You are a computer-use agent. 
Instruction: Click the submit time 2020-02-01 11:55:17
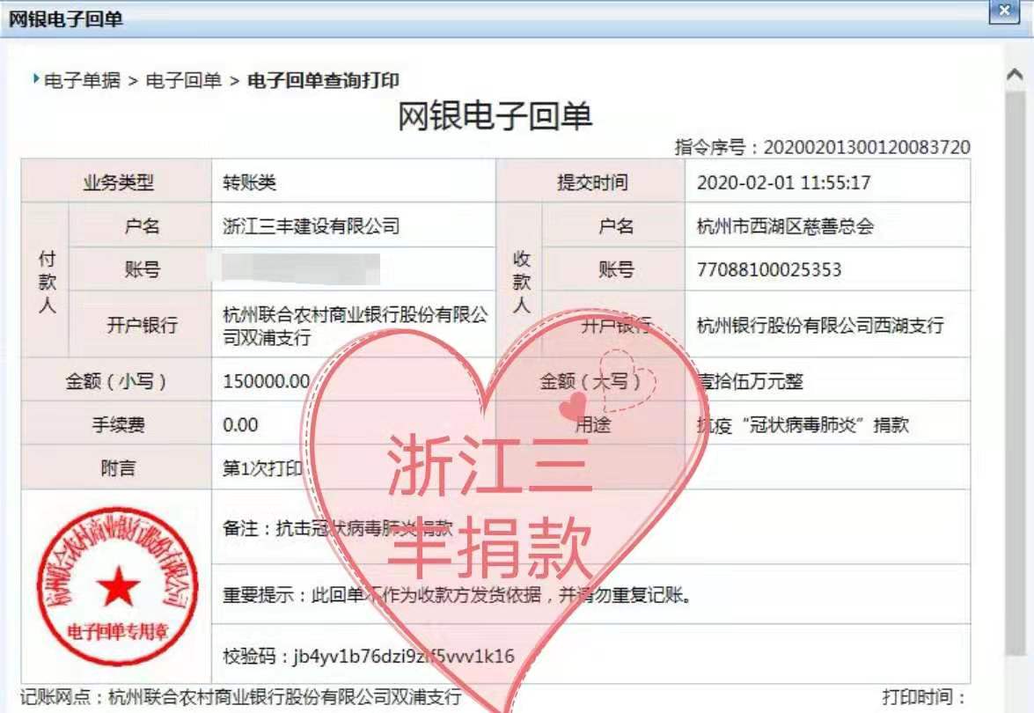783,183
